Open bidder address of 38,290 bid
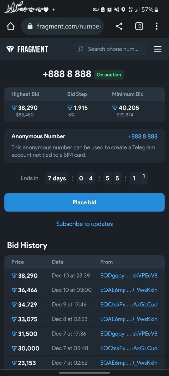This screenshot has width=169, height=376. click(129, 276)
